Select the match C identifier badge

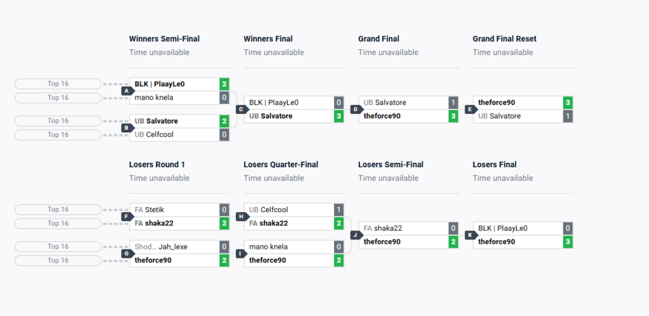point(241,109)
